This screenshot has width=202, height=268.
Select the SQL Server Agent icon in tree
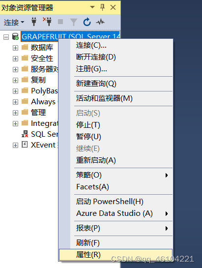25,134
